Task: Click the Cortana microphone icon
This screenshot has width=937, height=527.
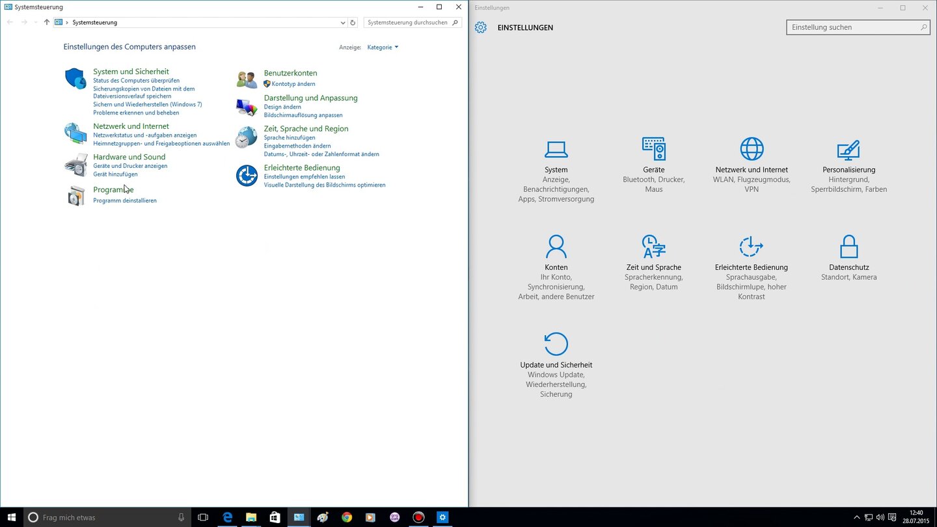Action: click(182, 517)
